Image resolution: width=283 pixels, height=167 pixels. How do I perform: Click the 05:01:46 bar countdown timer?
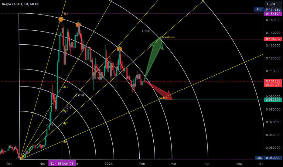pos(273,85)
